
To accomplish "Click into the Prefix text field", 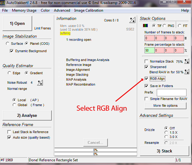I will [x=171, y=93].
